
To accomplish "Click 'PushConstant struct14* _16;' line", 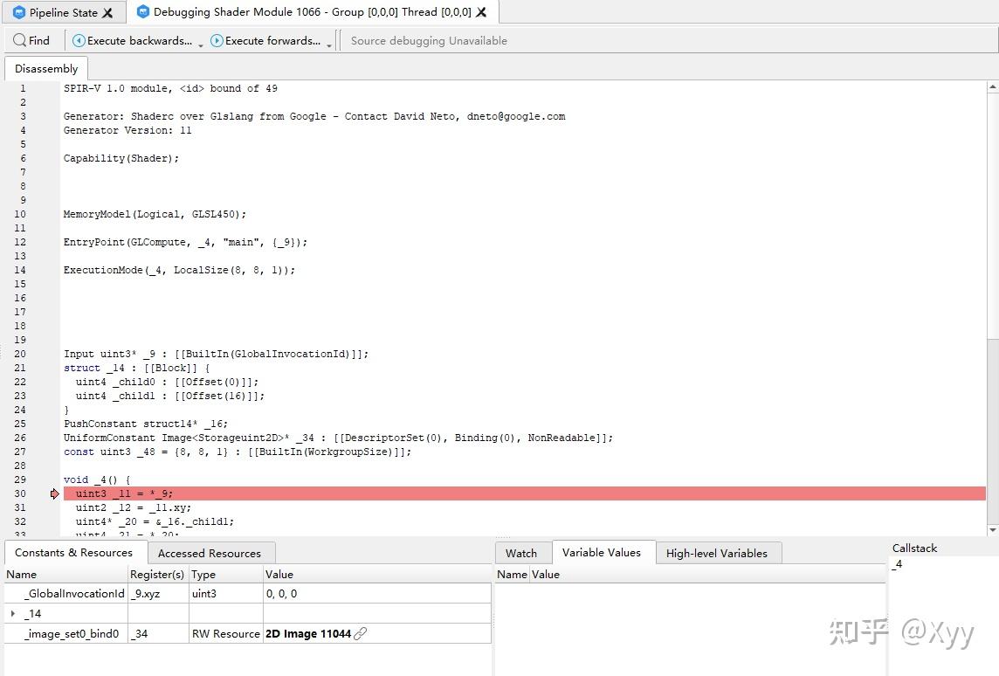I will 145,424.
